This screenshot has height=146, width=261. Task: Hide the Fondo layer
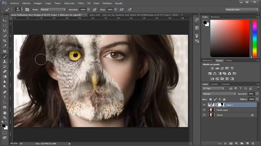(x=204, y=115)
